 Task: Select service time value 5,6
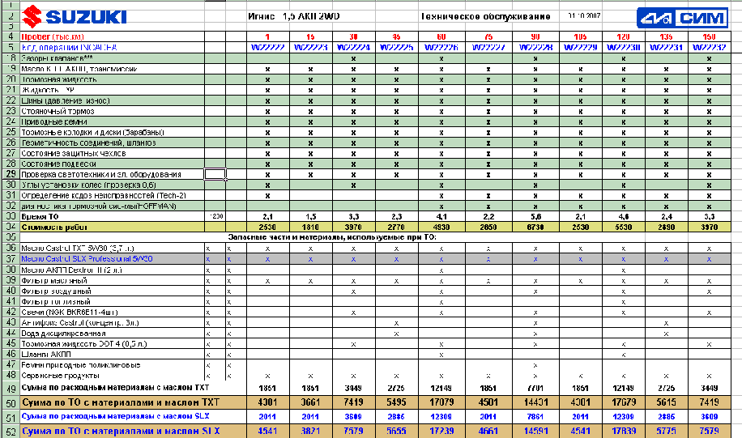click(x=535, y=217)
